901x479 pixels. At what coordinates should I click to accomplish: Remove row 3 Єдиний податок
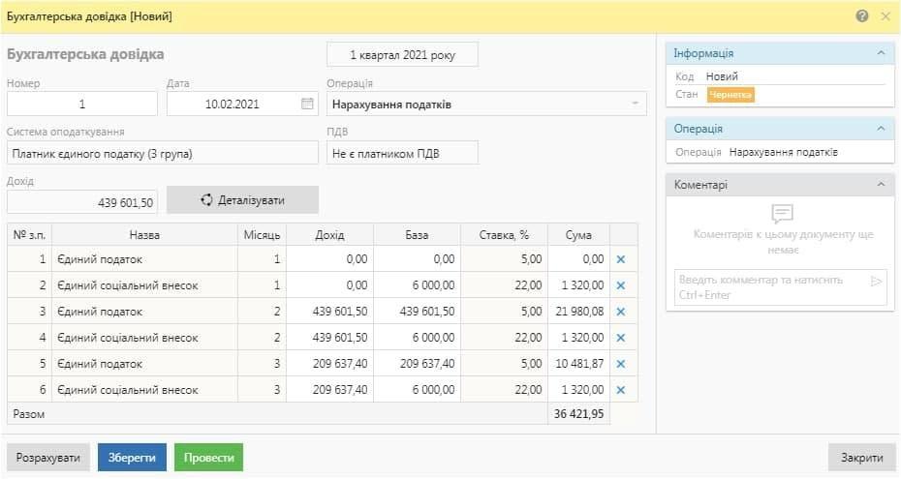621,312
